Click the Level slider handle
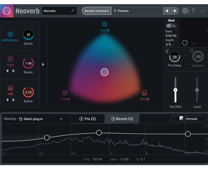Viewport: 208px width, 170px height. coord(197,90)
